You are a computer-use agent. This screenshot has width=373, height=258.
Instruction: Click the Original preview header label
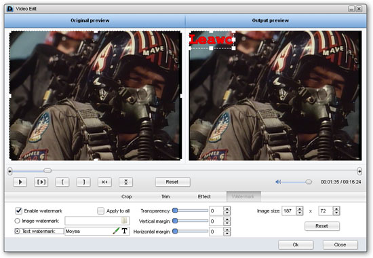(90, 20)
